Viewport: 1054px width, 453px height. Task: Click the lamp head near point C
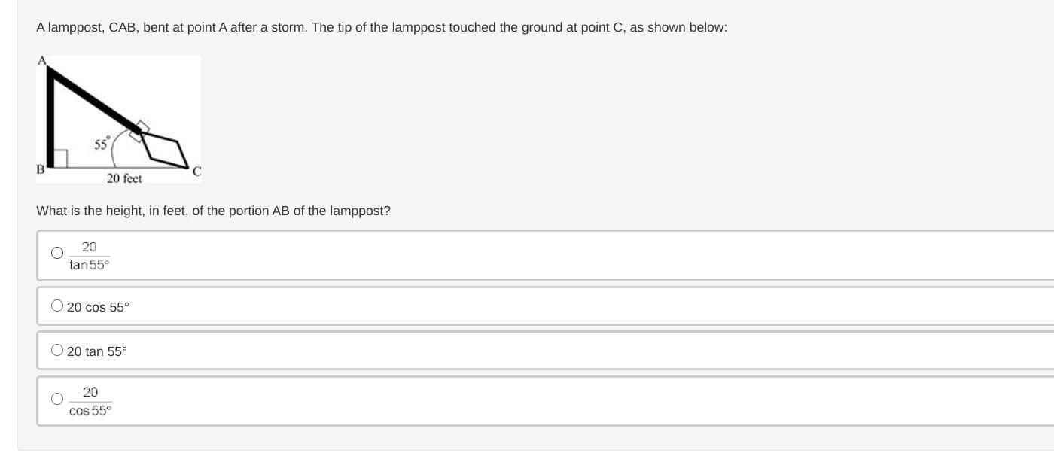tap(165, 149)
